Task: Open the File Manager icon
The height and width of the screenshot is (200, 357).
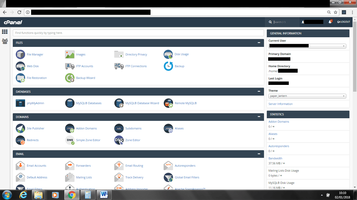Action: click(x=20, y=54)
